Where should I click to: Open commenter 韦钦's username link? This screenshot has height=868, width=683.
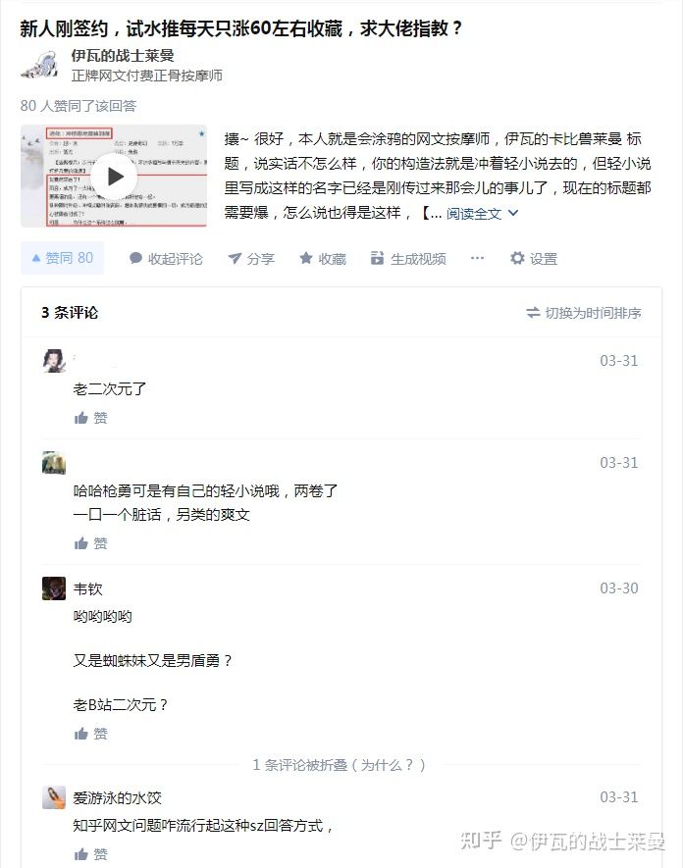pyautogui.click(x=88, y=589)
